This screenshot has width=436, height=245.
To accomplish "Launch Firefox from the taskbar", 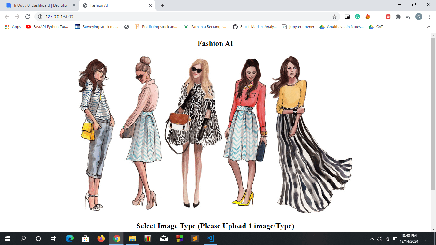I will (101, 239).
